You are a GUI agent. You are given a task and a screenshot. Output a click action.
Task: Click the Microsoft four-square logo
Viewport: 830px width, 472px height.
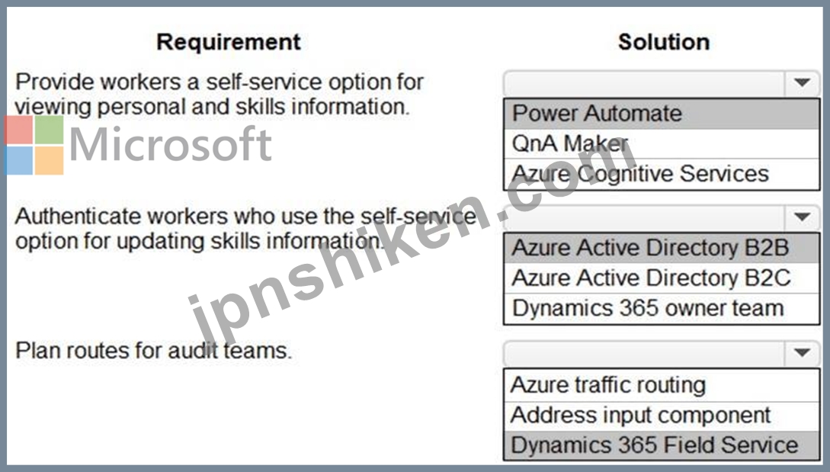coord(34,145)
